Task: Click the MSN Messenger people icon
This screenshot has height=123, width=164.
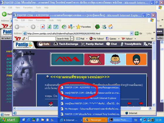Action: pyautogui.click(x=104, y=27)
